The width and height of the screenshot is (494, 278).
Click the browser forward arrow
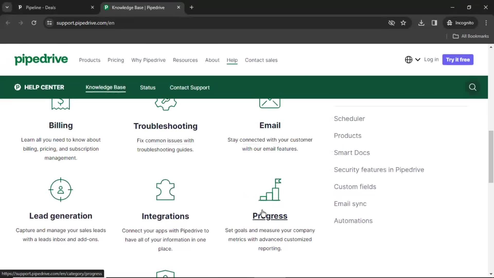click(21, 23)
